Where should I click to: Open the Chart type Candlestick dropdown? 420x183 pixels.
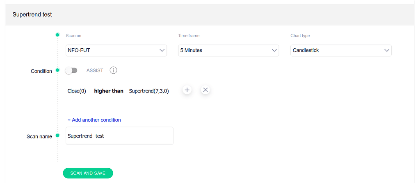[x=341, y=50]
